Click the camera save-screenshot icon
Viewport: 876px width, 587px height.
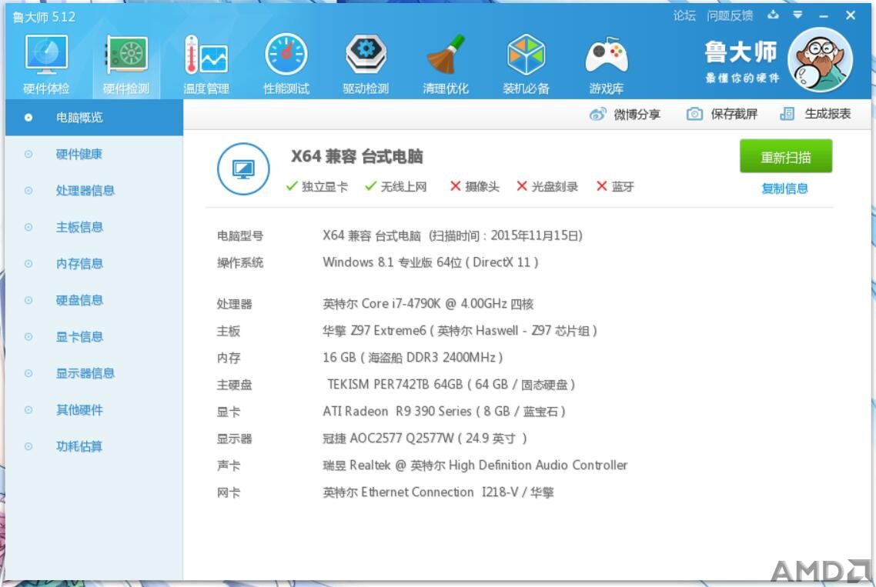click(694, 114)
